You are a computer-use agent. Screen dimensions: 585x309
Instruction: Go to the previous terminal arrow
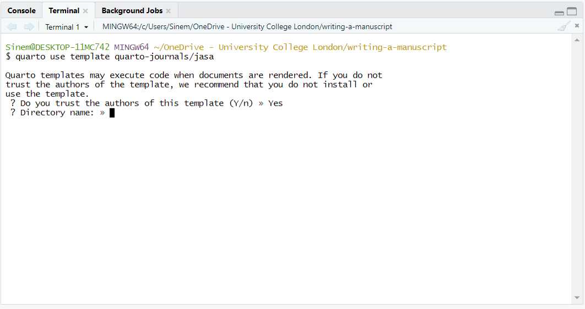point(12,26)
